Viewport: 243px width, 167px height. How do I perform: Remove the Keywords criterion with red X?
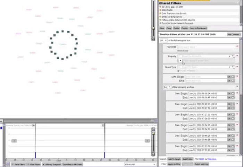pyautogui.click(x=237, y=46)
